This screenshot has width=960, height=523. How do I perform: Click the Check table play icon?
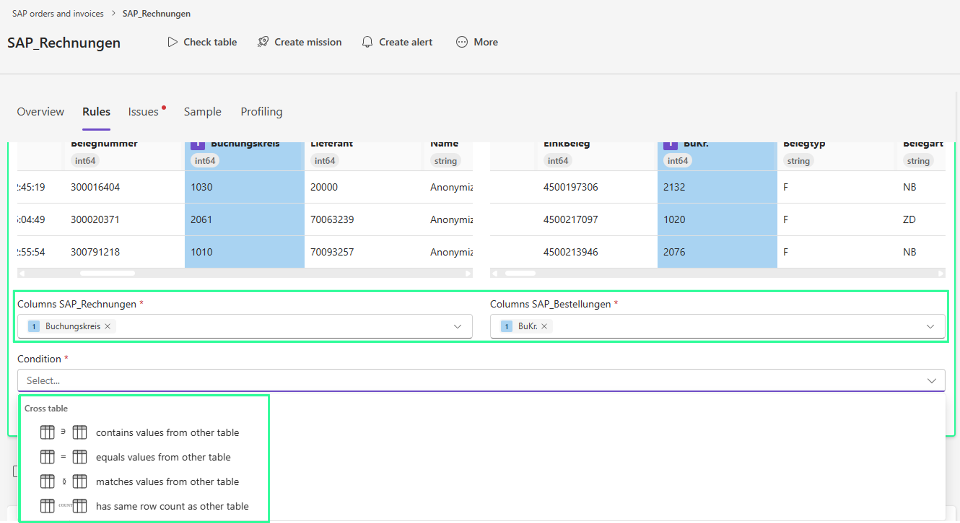coord(172,42)
